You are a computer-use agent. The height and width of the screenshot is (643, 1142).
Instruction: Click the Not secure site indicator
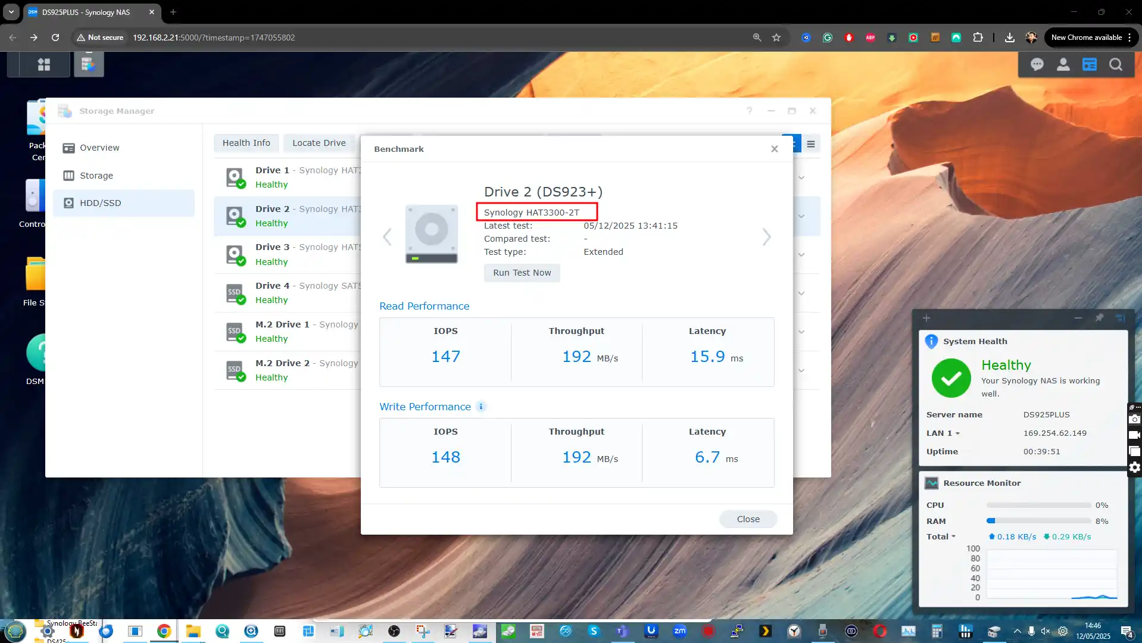click(x=99, y=38)
